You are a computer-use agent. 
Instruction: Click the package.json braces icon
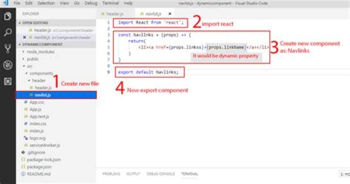tap(23, 166)
